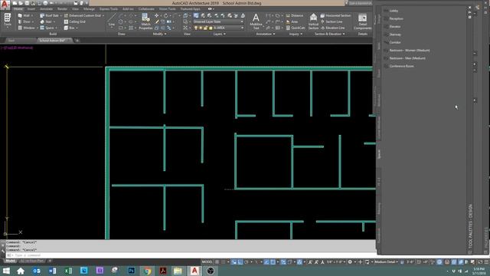Toggle object snap tracking in status bar

click(266, 262)
